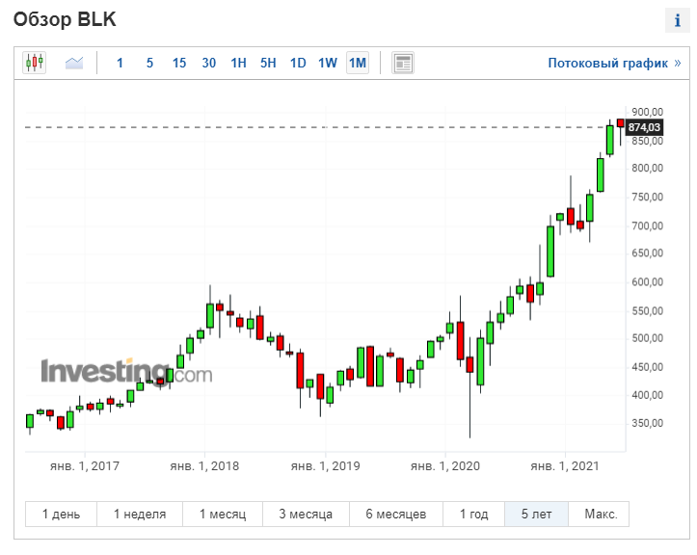Click the 900,00 price axis label
The height and width of the screenshot is (555, 697).
[x=647, y=112]
